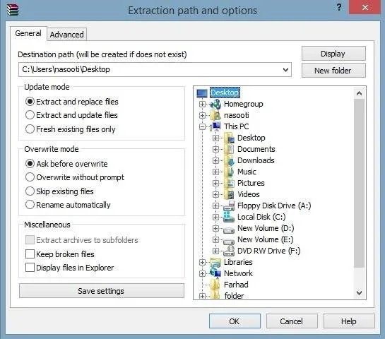Expand the New Volume (D:) node
Screen dimensions: 385x339
215,228
